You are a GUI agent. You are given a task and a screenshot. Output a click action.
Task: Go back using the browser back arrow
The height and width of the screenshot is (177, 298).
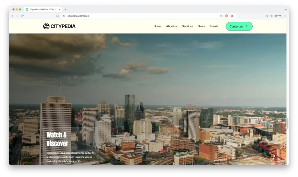pos(13,16)
